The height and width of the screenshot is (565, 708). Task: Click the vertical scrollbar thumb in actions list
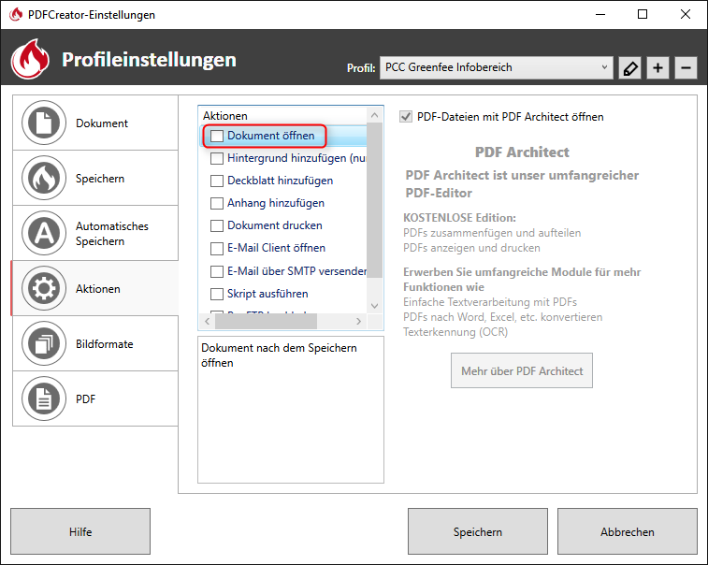pos(374,200)
